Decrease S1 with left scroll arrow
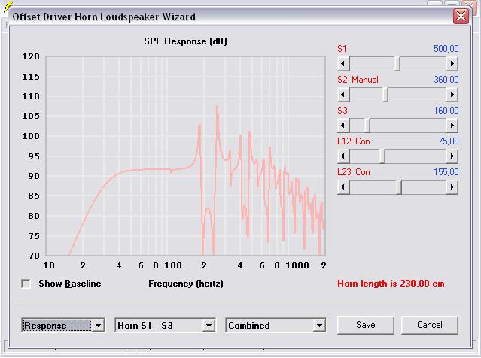This screenshot has width=481, height=358. [343, 64]
